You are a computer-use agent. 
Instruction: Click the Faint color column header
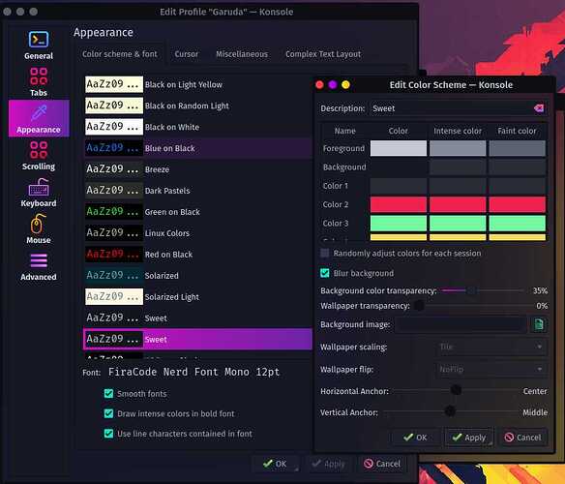click(x=517, y=131)
